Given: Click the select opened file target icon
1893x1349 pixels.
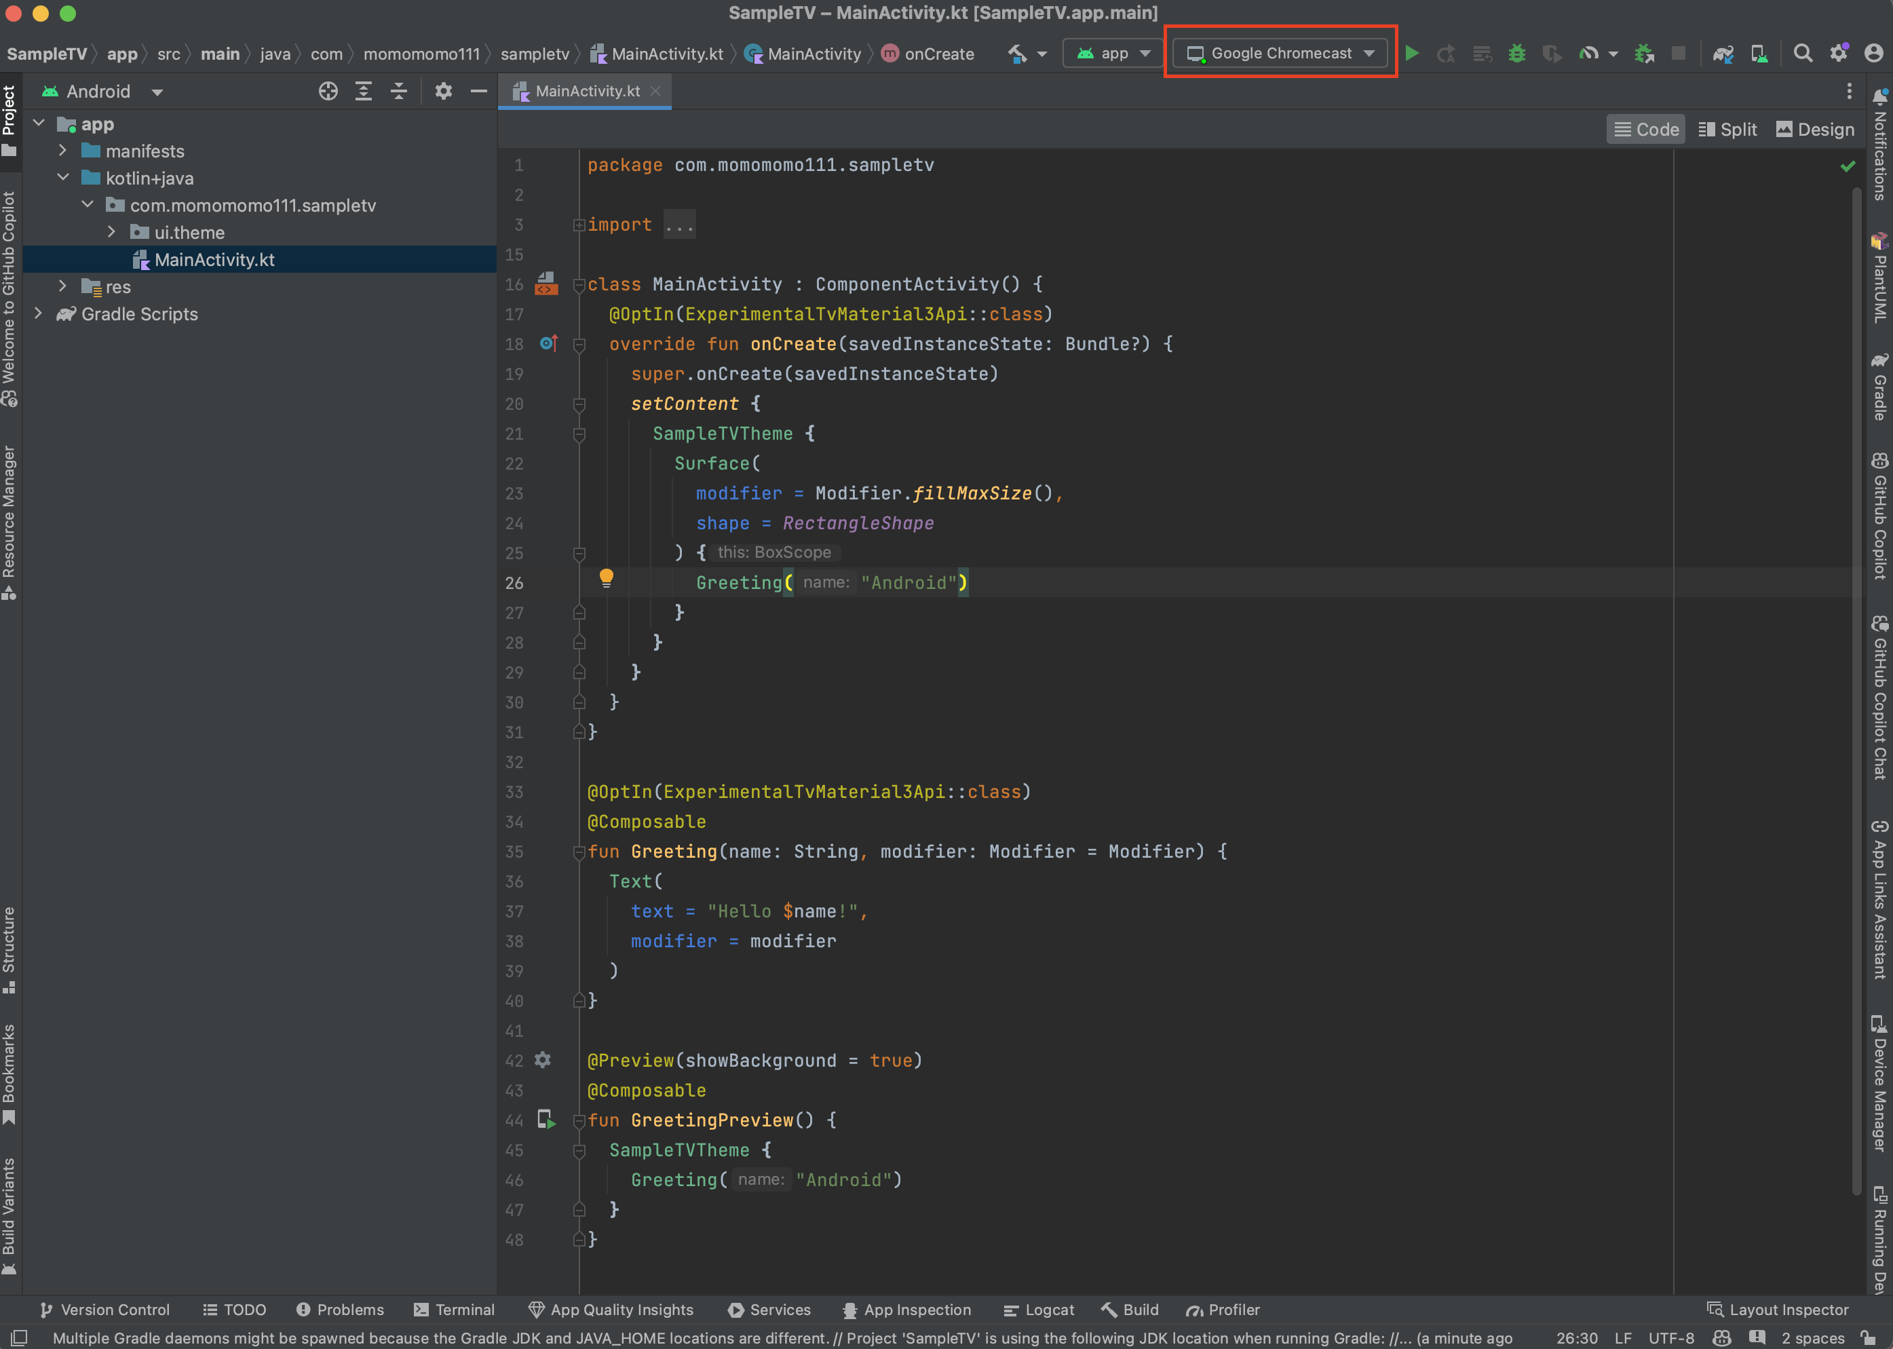Looking at the screenshot, I should coord(328,92).
